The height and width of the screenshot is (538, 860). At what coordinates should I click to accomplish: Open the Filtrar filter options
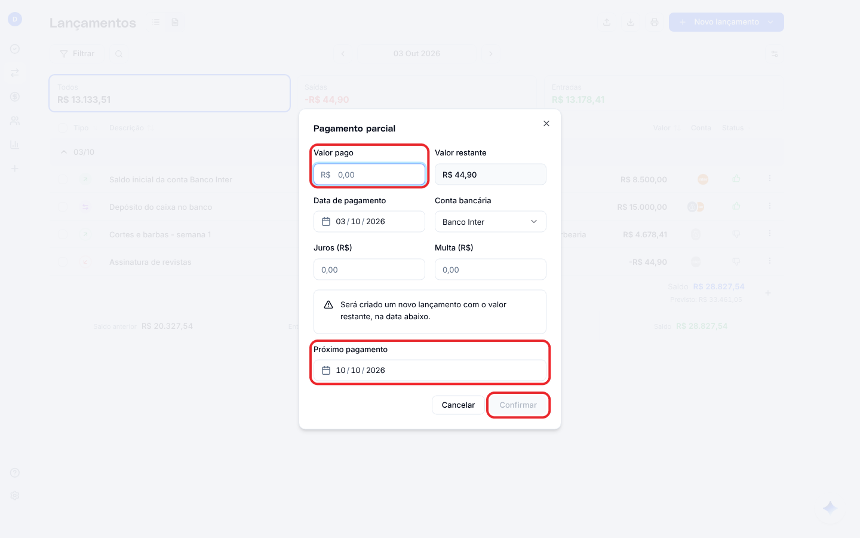(x=78, y=54)
